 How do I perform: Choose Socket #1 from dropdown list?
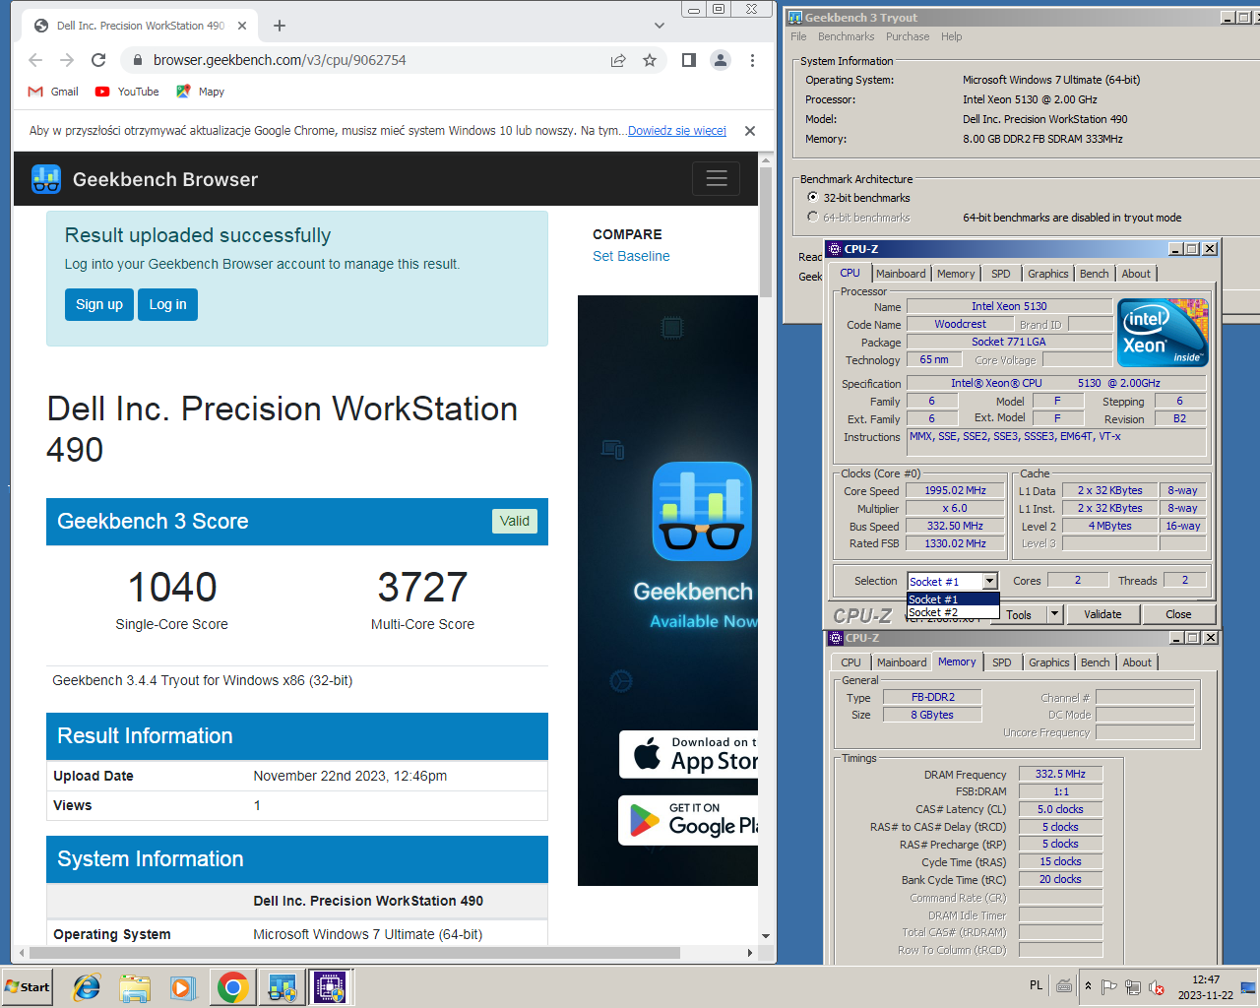(x=953, y=599)
